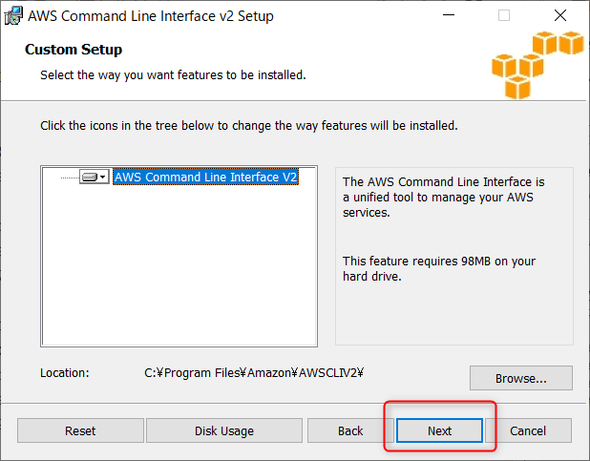Open the Disk Usage dialog
The image size is (590, 461).
(x=224, y=430)
